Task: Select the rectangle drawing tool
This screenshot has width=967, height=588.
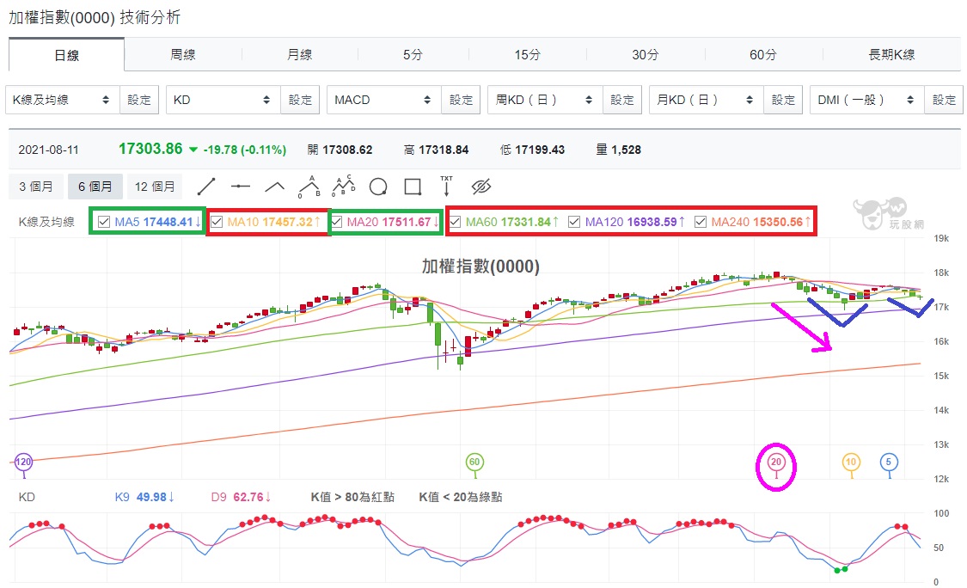Action: [413, 187]
